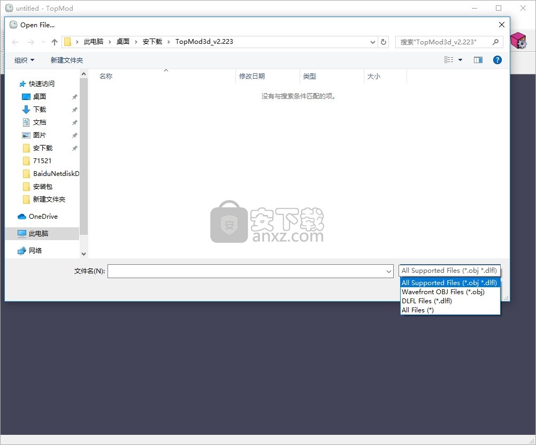Select 此电脑 in navigation pane

tap(39, 233)
